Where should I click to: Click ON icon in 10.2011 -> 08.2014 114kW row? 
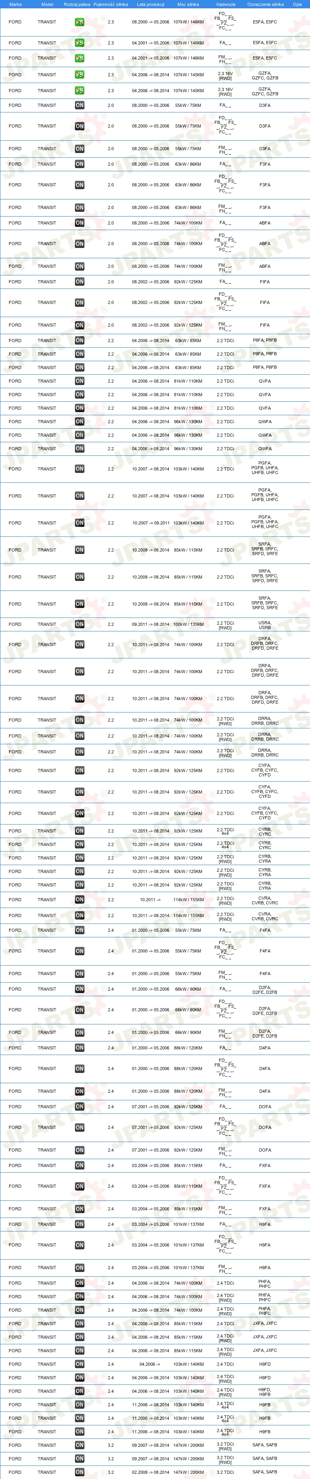click(x=80, y=916)
